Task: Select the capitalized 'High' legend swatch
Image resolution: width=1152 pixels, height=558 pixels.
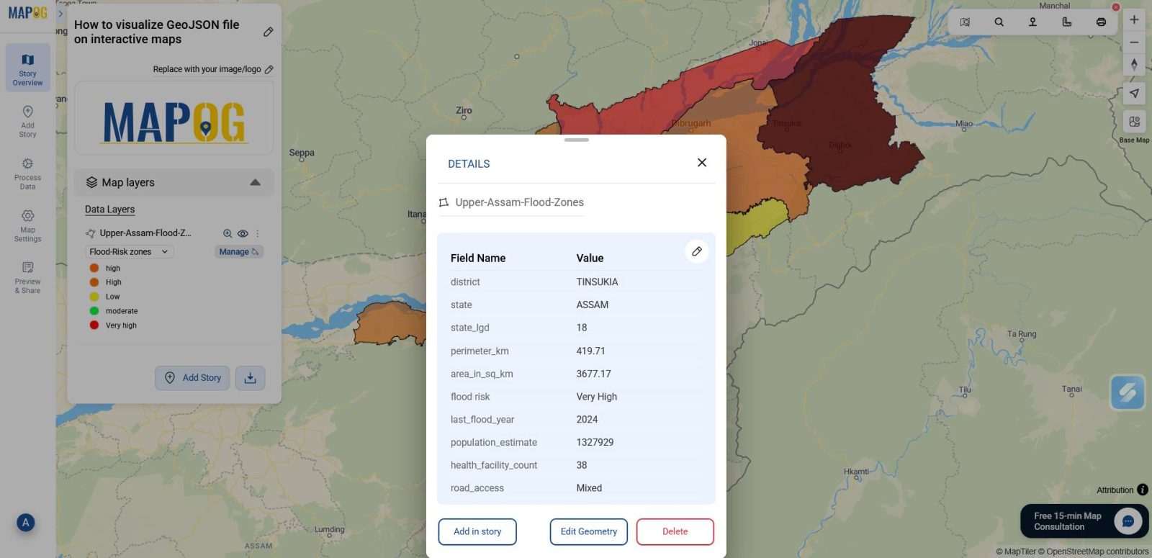Action: [94, 282]
